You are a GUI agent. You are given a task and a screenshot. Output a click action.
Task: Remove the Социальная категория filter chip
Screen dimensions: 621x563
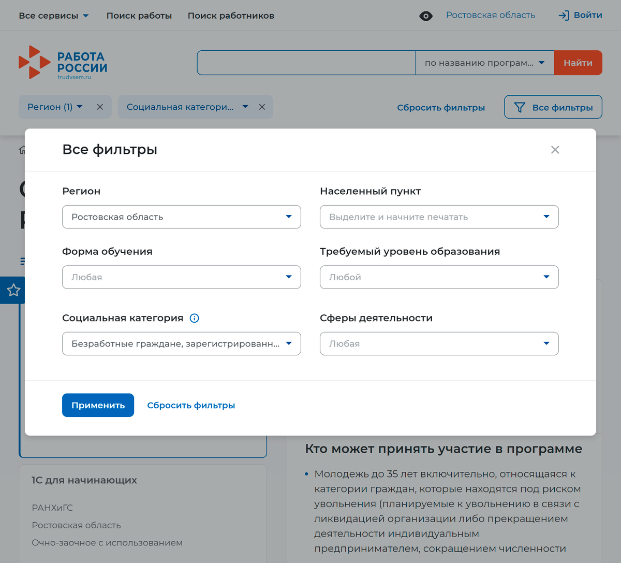262,107
